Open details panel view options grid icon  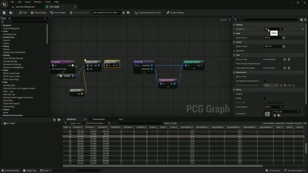click(x=301, y=20)
